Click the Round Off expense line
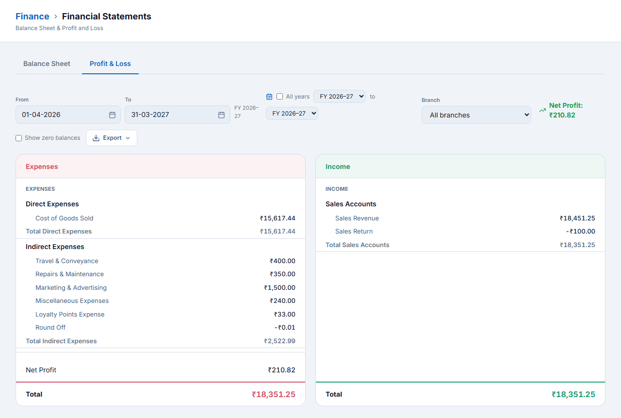 pos(161,328)
